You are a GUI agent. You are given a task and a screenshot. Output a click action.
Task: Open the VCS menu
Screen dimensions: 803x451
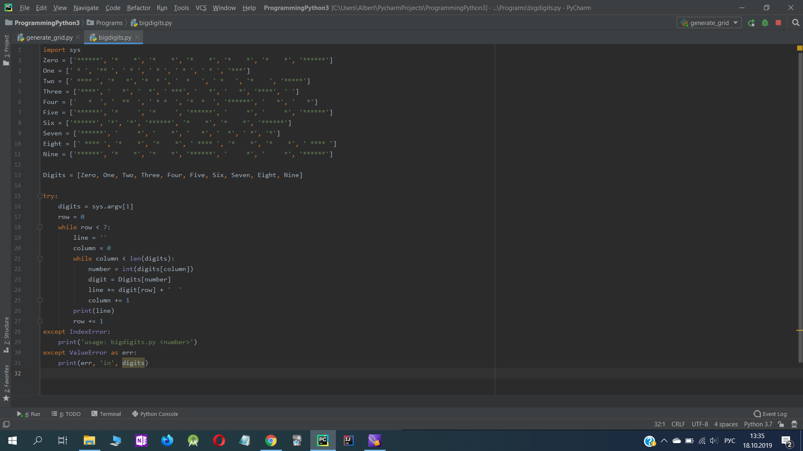click(x=201, y=8)
